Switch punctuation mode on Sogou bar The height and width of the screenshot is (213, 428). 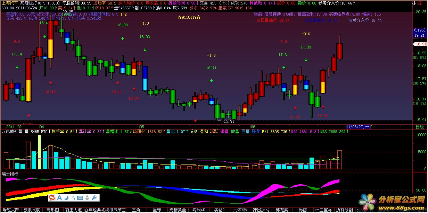click(73, 198)
